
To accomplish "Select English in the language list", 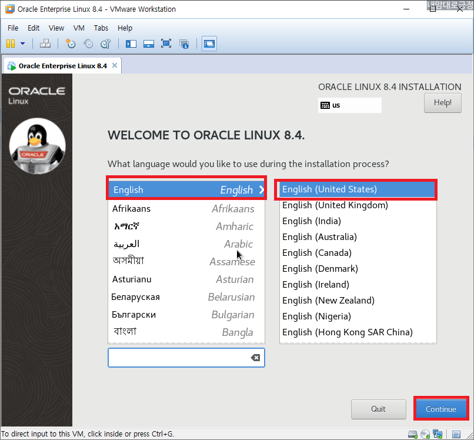I will click(x=186, y=190).
